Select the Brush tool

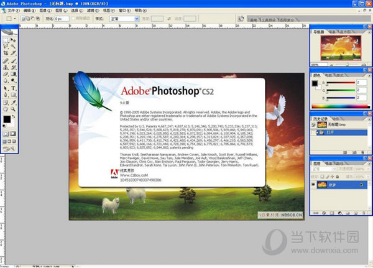13,61
